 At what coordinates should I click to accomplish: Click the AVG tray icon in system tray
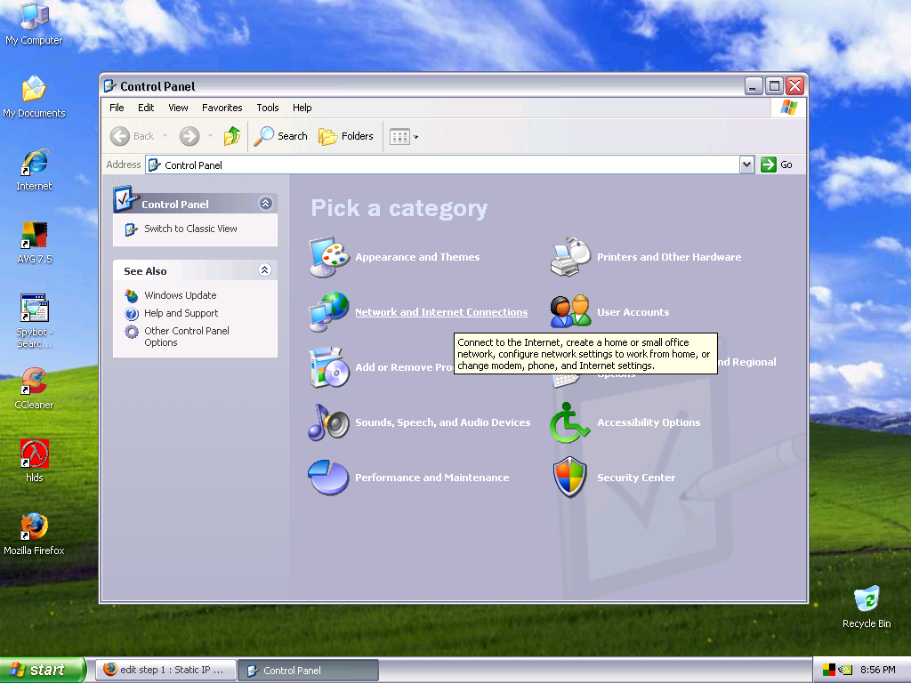pos(828,670)
